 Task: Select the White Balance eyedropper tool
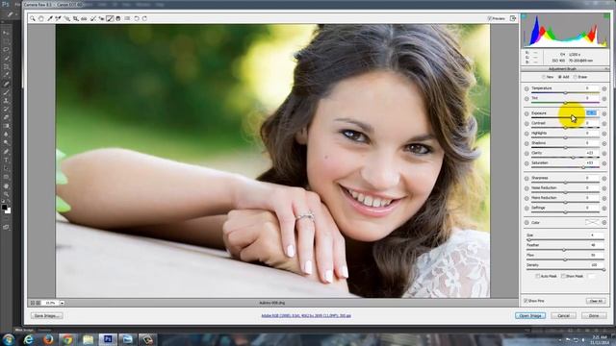[x=50, y=18]
